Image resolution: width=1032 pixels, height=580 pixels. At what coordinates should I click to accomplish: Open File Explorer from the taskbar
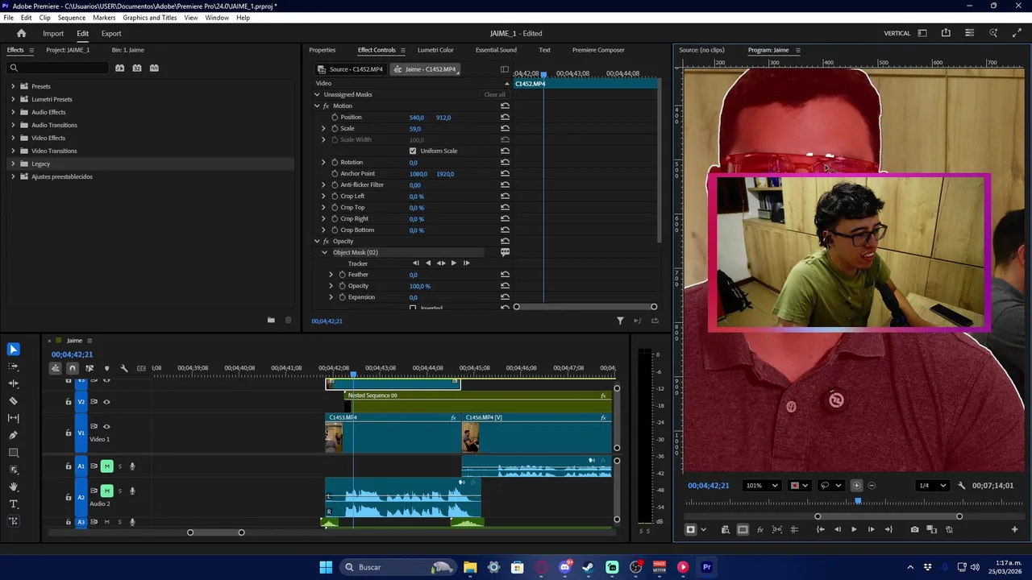pyautogui.click(x=470, y=567)
